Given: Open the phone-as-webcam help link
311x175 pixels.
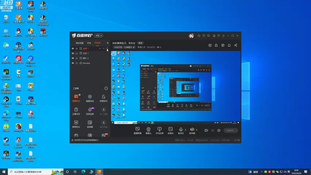Looking at the screenshot, I should click(86, 140).
